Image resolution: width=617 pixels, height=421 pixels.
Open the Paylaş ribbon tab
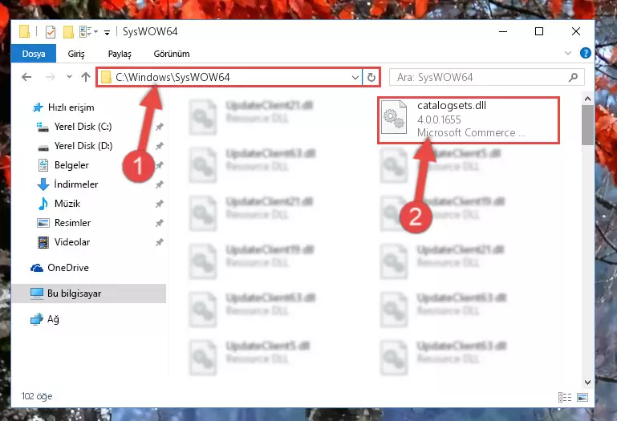click(120, 54)
